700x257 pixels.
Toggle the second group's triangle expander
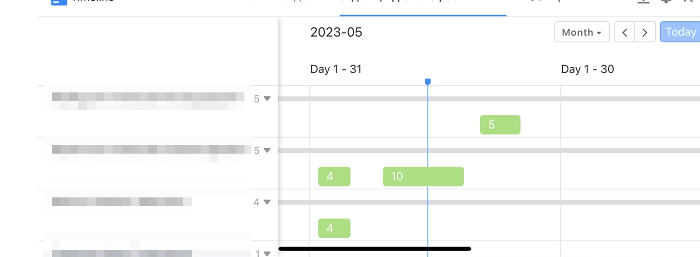point(267,150)
